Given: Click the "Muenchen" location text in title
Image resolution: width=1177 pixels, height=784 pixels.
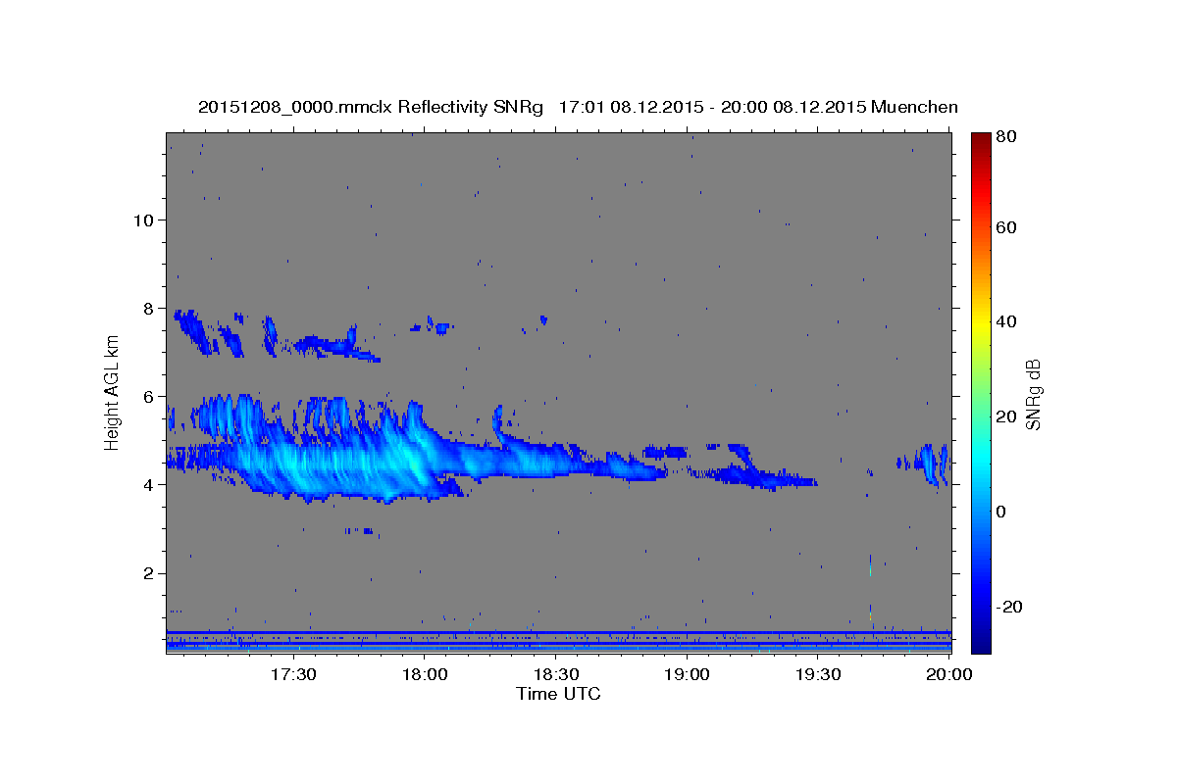Looking at the screenshot, I should (914, 107).
